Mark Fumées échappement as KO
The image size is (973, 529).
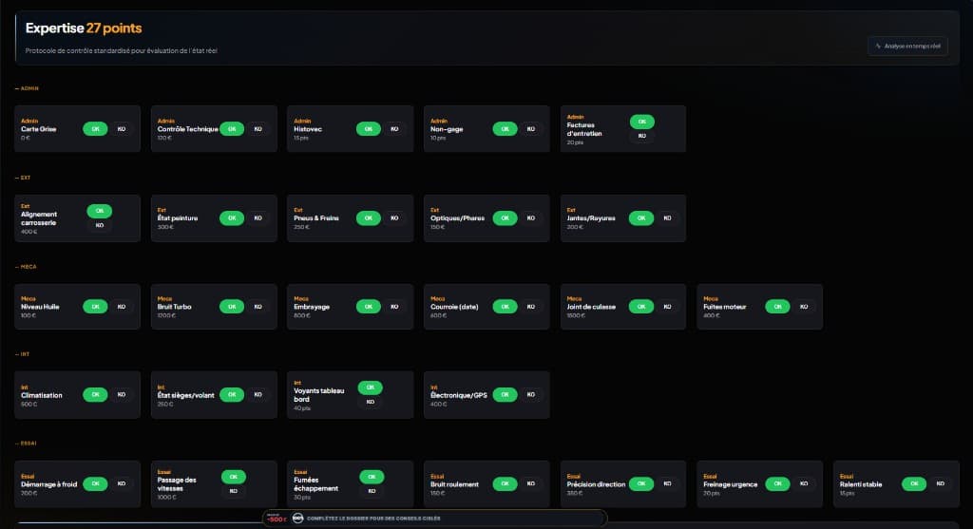[372, 491]
